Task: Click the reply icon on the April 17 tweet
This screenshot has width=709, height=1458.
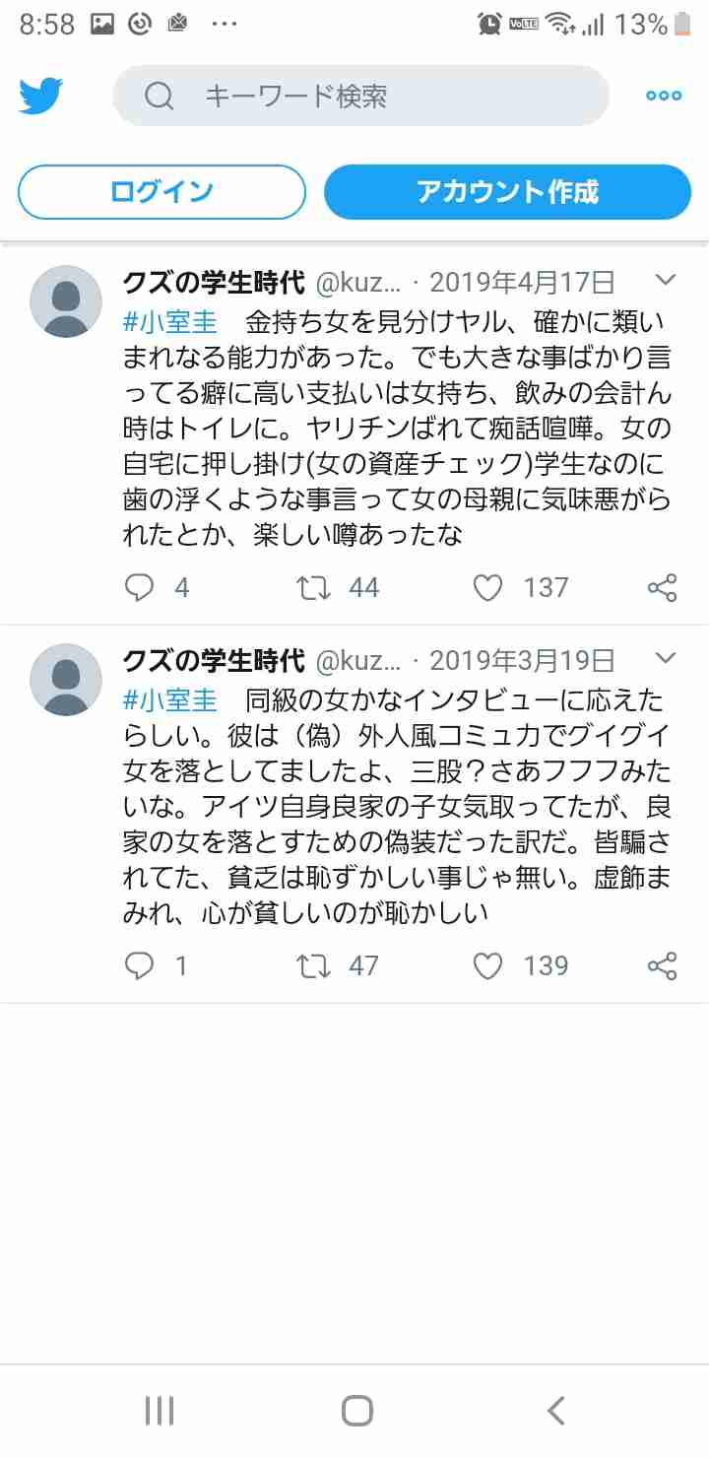Action: coord(140,588)
